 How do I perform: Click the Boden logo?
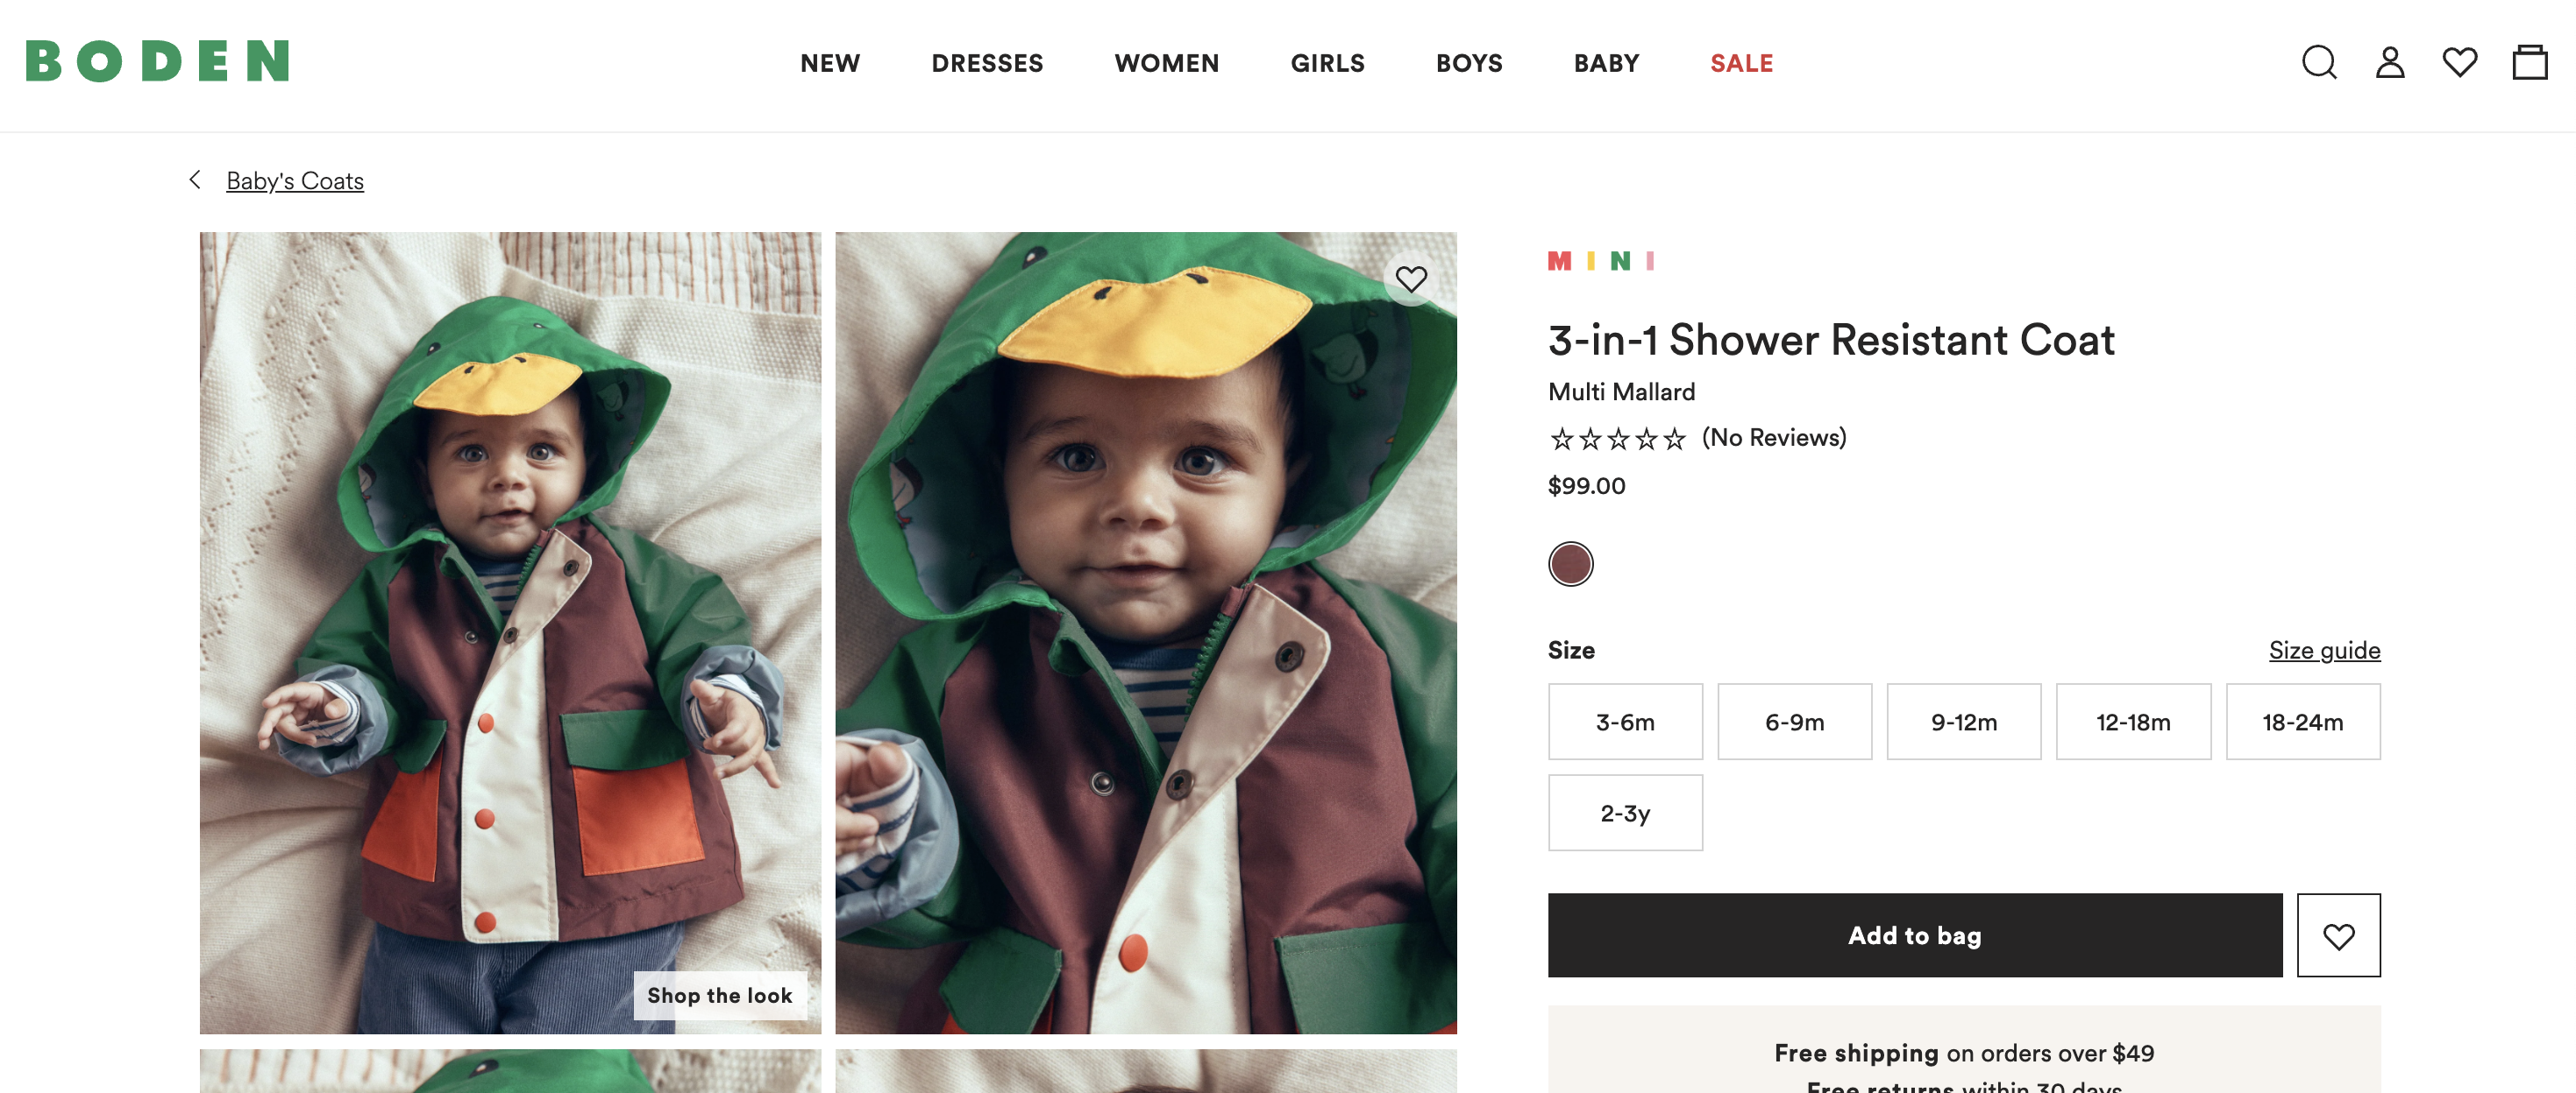pos(158,61)
